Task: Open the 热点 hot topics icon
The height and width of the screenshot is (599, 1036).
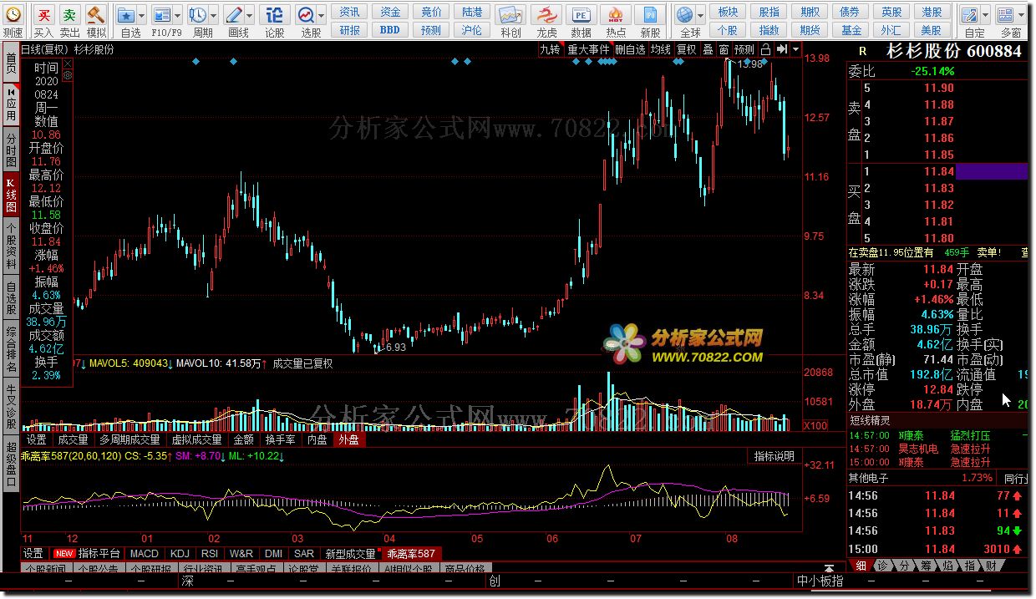Action: [x=616, y=15]
